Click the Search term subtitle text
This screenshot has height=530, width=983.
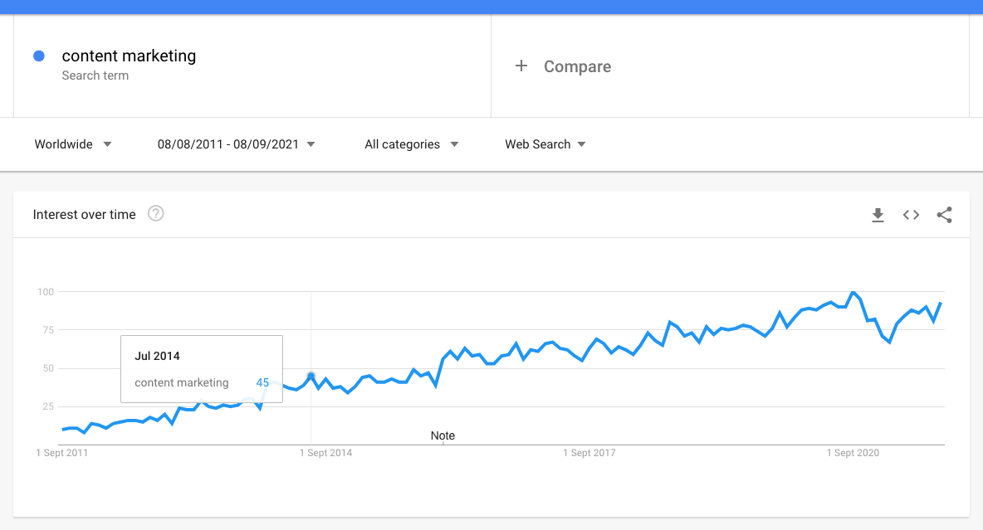click(x=95, y=75)
